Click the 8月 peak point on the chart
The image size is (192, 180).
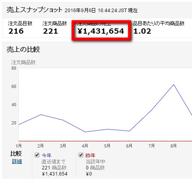174,85
